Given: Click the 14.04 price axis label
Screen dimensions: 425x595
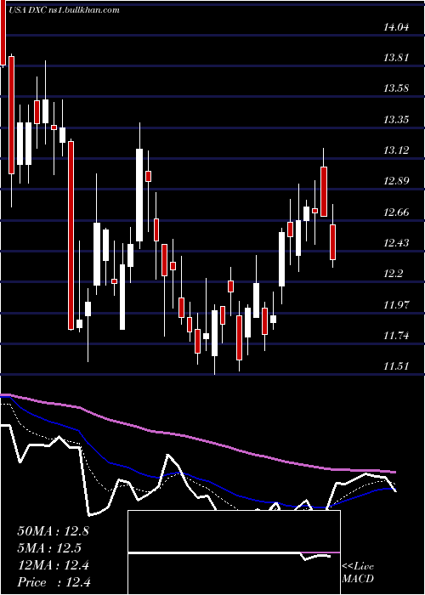Looking at the screenshot, I should [397, 26].
